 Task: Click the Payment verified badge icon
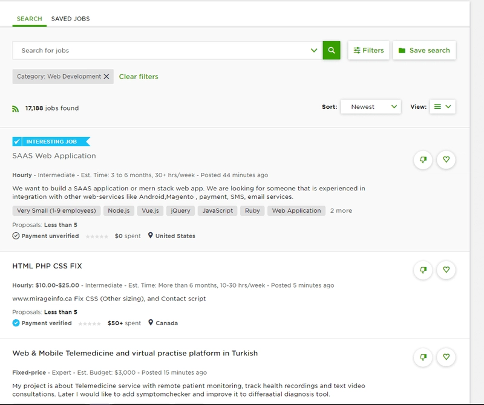click(16, 323)
